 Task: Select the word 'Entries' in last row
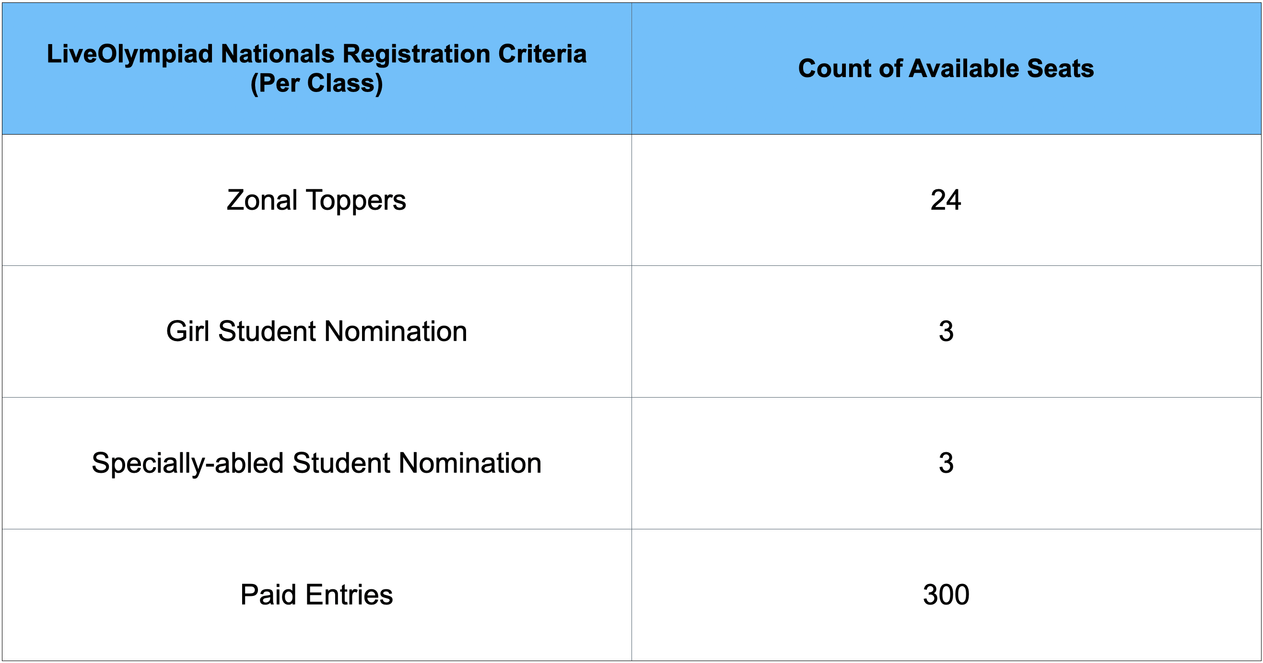click(349, 595)
